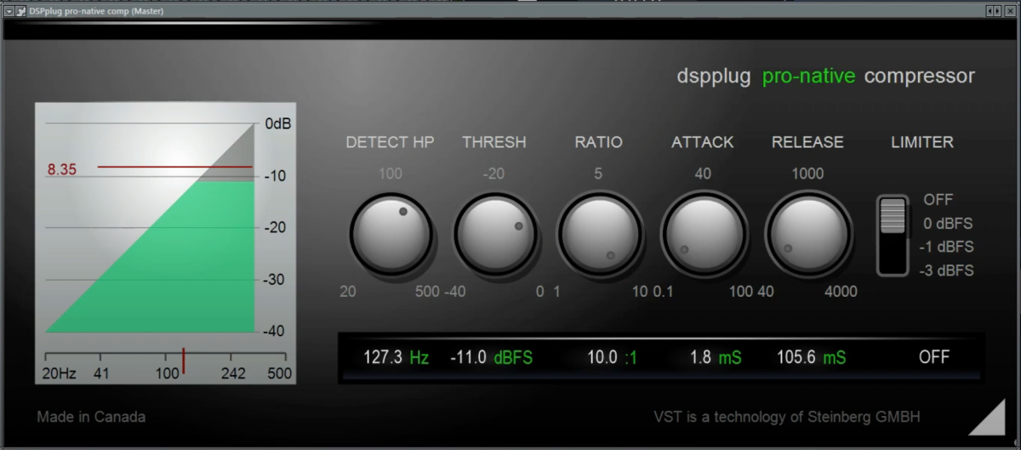
Task: Click the green compression curve display
Action: 150,255
